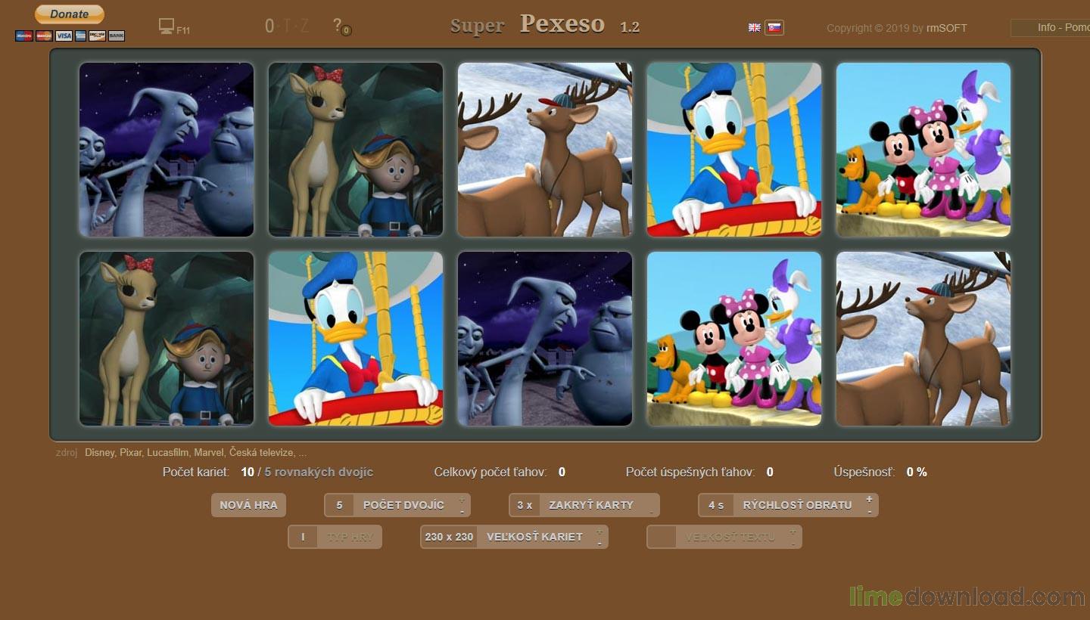The width and height of the screenshot is (1090, 620).
Task: Start a new game with NOVÁ HRA
Action: (248, 505)
